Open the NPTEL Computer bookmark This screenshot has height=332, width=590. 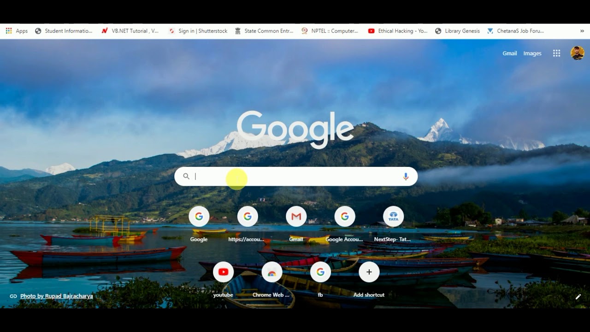point(330,31)
